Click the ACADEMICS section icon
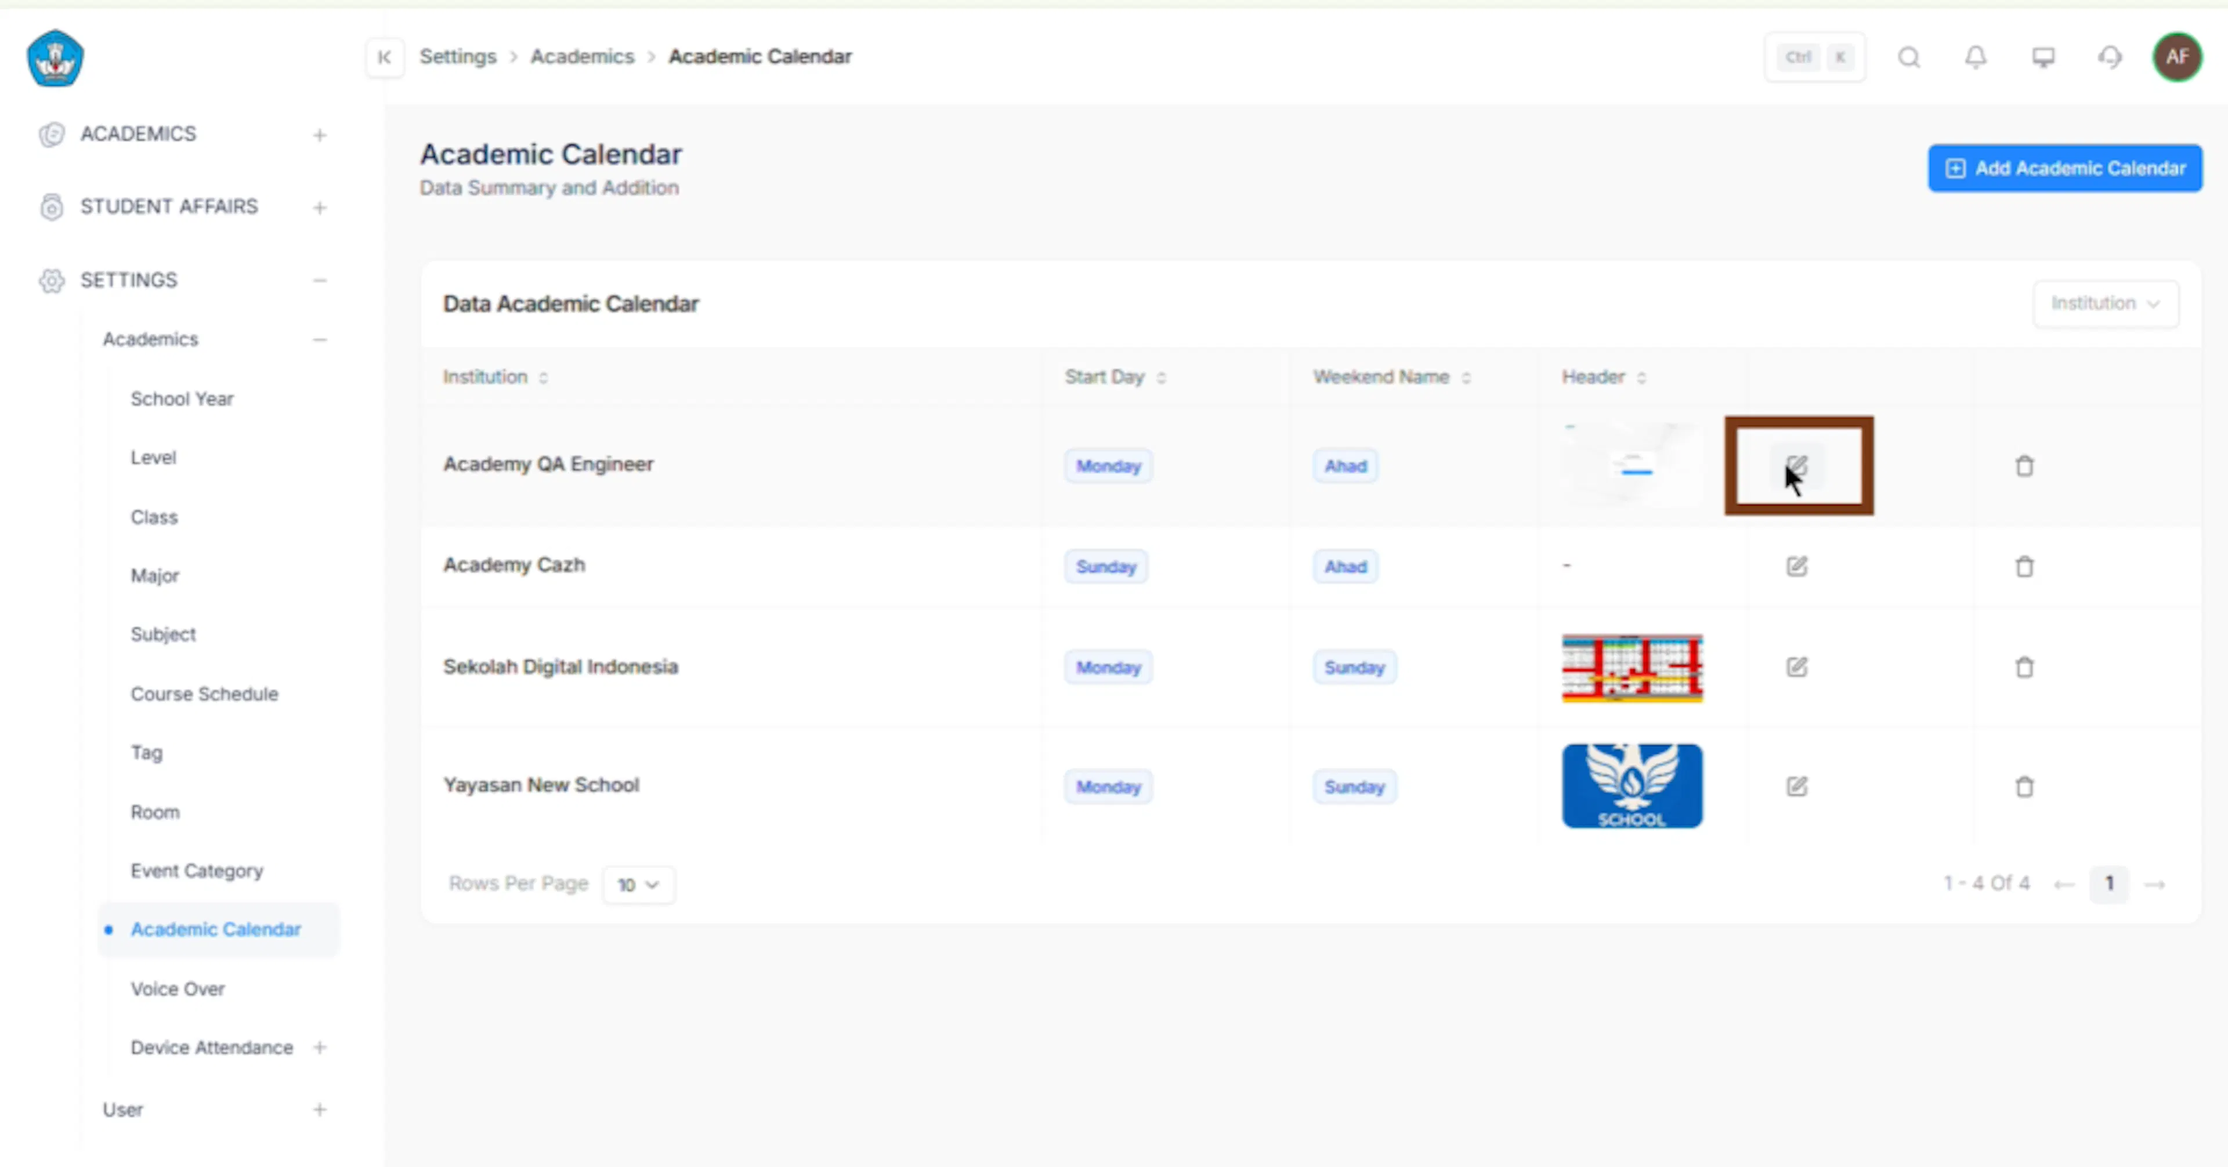 [x=52, y=134]
